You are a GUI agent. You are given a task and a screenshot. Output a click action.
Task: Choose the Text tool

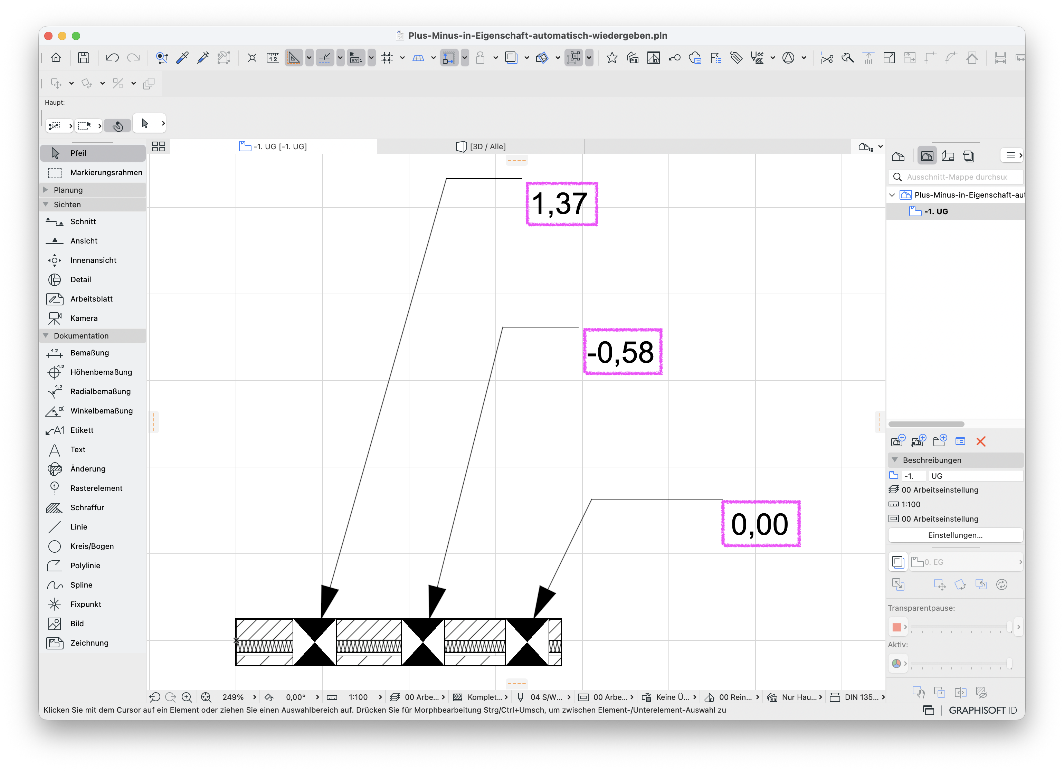93,449
